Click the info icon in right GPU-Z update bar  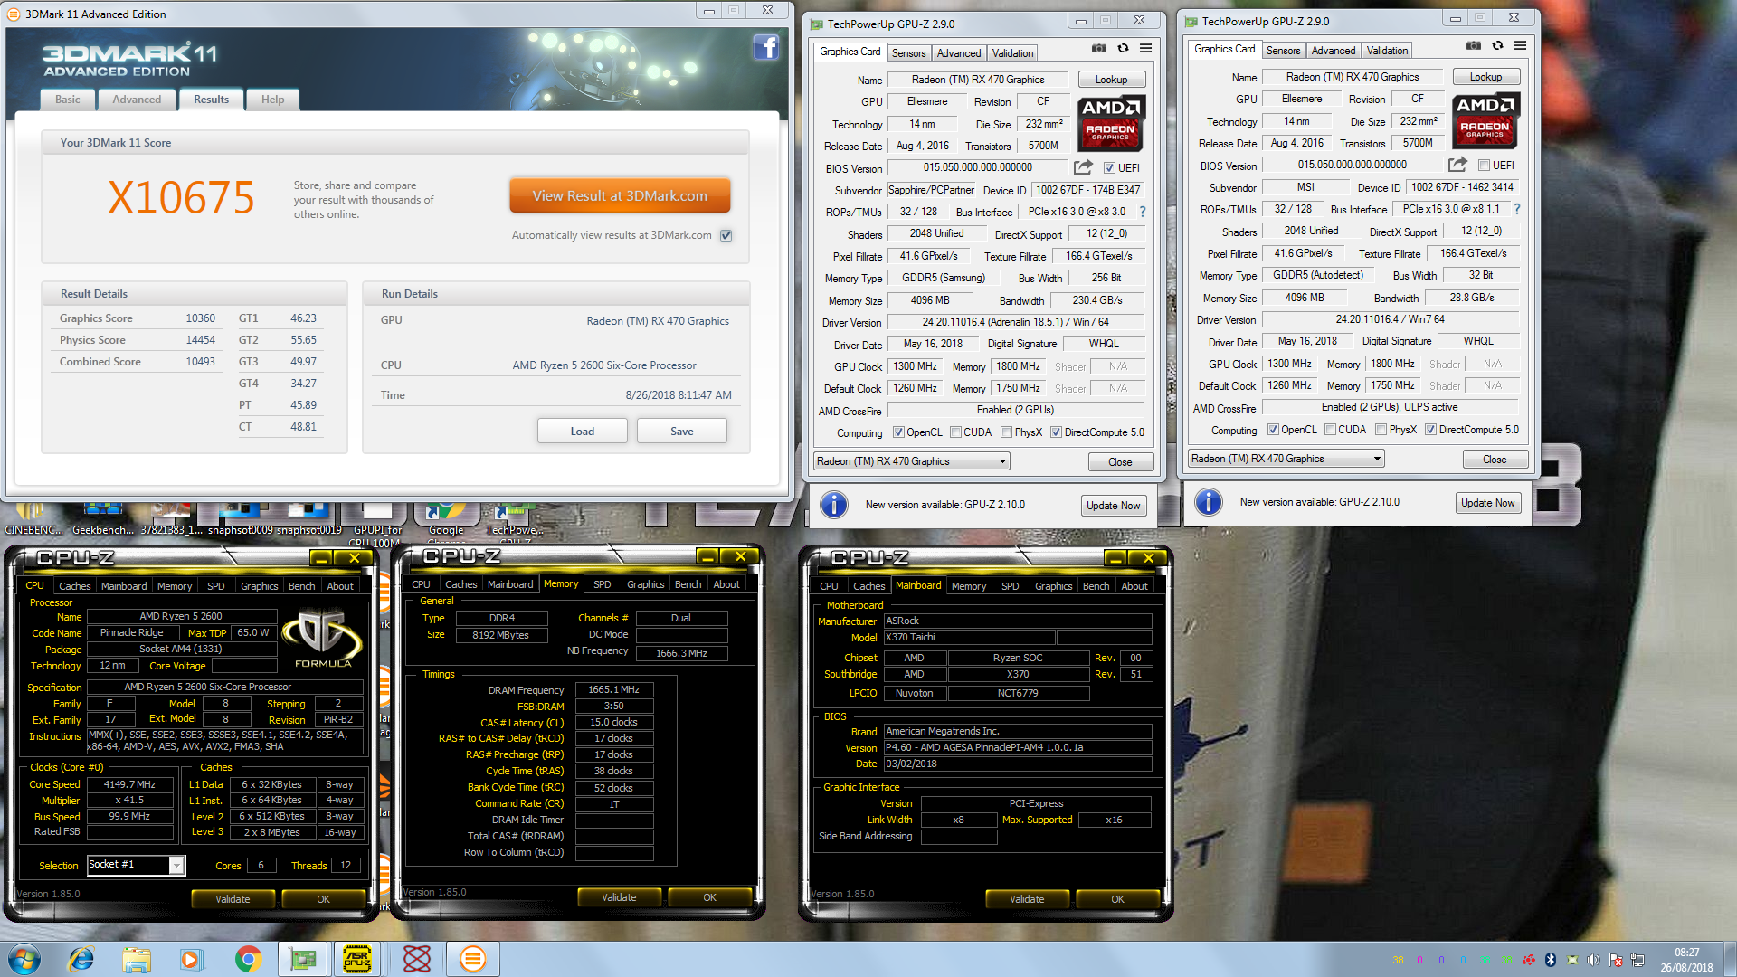click(1208, 502)
